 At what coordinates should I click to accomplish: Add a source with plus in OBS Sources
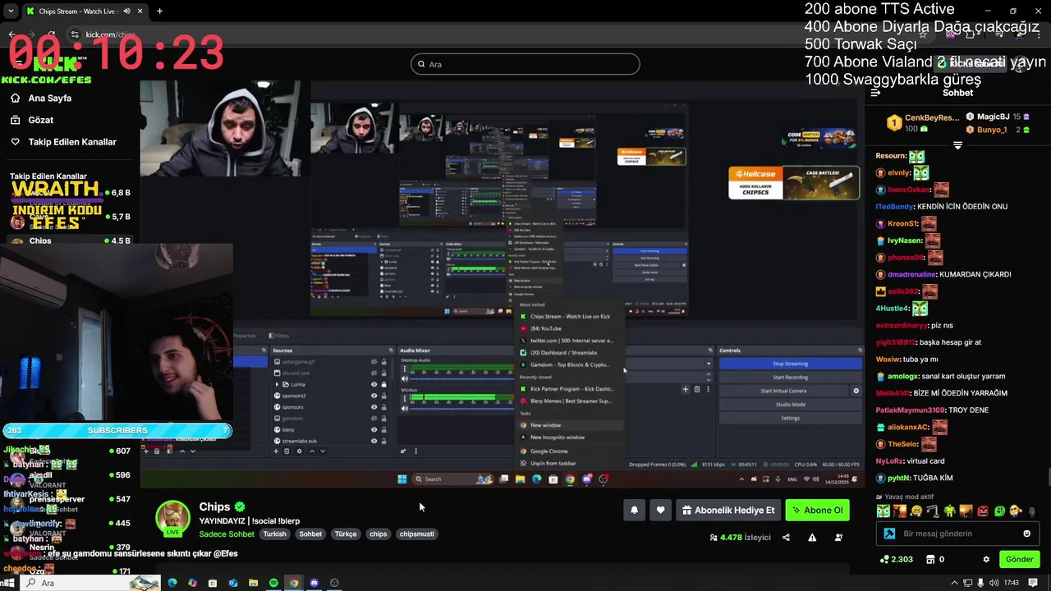click(x=275, y=451)
